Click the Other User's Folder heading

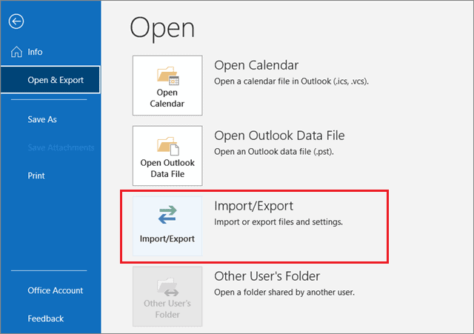pyautogui.click(x=267, y=276)
